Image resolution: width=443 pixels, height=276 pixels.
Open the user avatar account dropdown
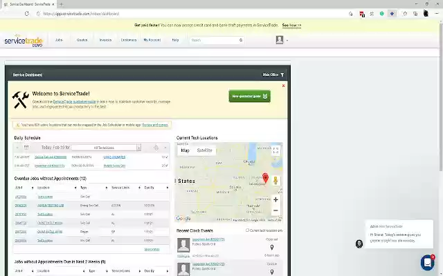point(282,40)
